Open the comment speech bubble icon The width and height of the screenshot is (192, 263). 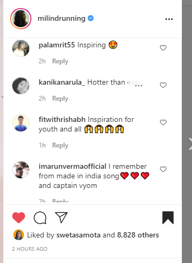40,218
